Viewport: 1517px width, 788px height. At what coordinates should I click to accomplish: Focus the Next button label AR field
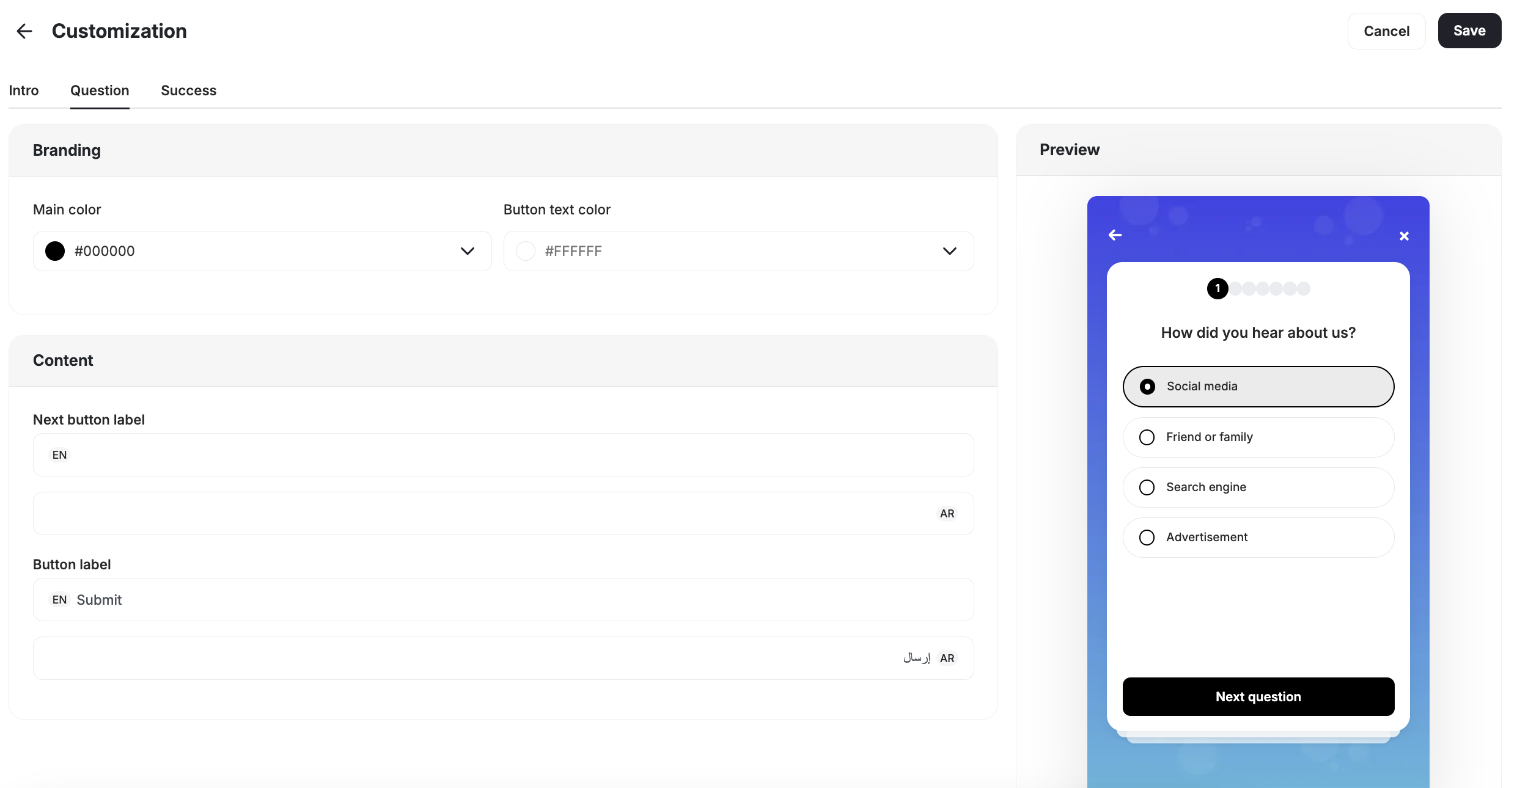503,514
